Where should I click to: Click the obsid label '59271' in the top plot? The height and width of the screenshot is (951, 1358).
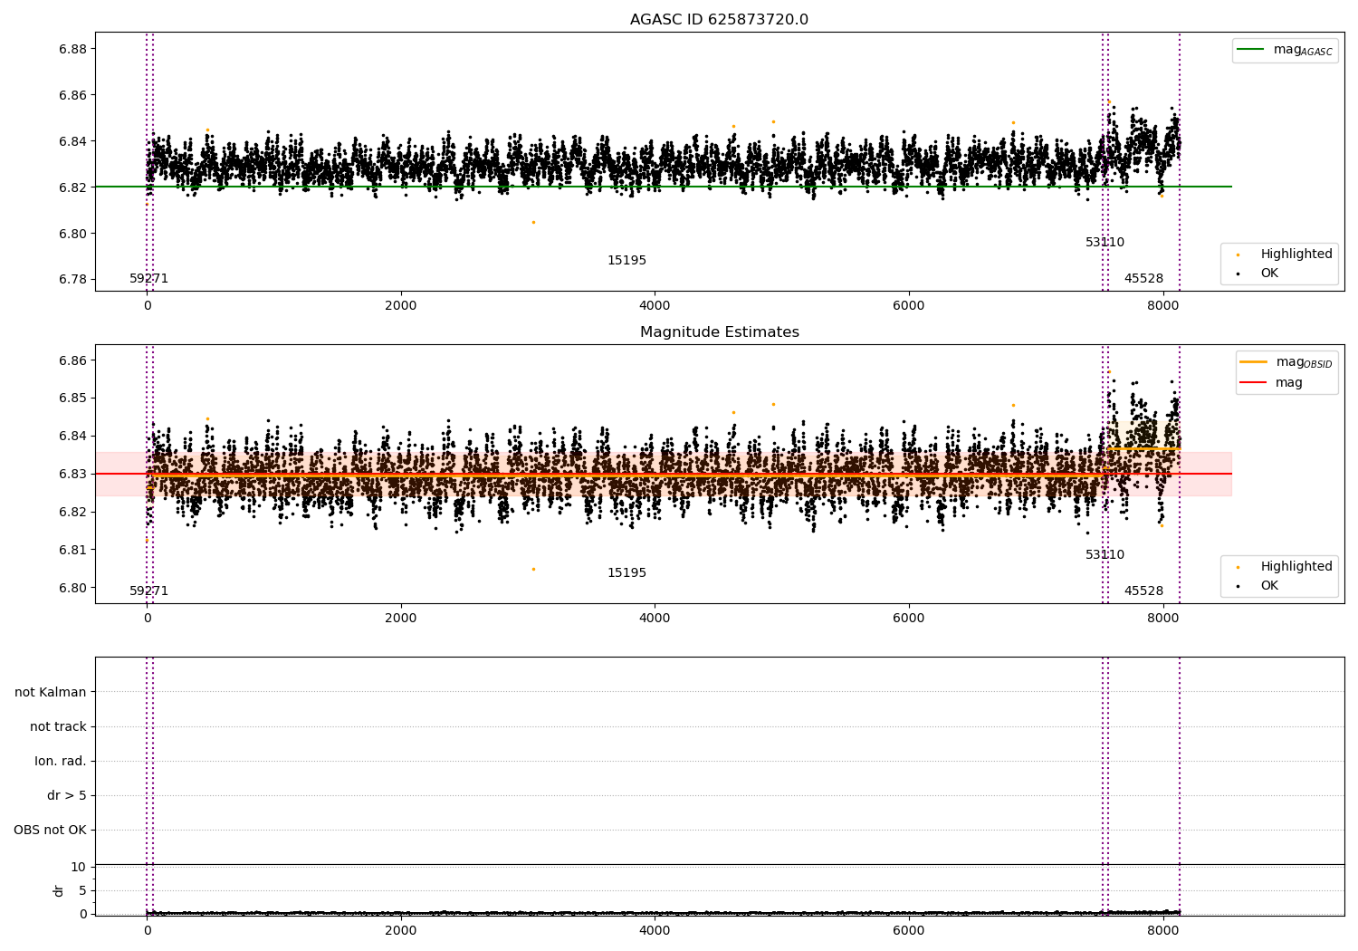pyautogui.click(x=148, y=279)
